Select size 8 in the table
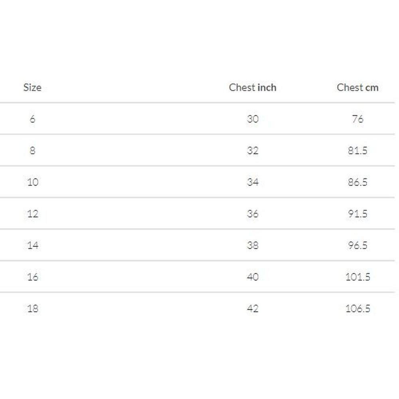This screenshot has height=399, width=399. pos(32,150)
